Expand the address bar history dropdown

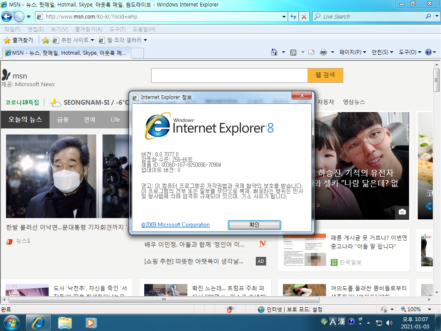click(284, 17)
